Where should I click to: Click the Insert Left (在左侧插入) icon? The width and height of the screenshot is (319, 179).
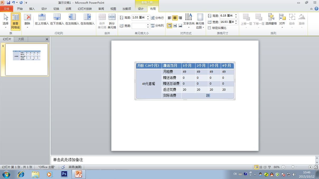tap(72, 17)
